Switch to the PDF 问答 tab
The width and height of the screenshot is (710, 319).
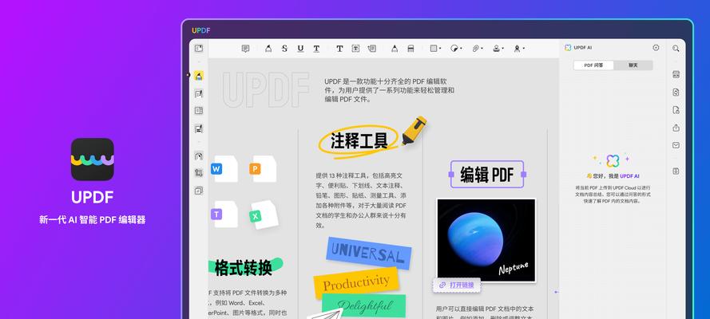tap(593, 65)
